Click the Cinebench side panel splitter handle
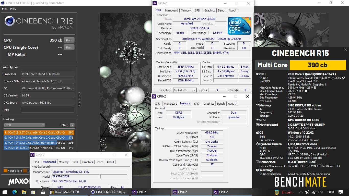This screenshot has height=196, width=349. coord(79,100)
